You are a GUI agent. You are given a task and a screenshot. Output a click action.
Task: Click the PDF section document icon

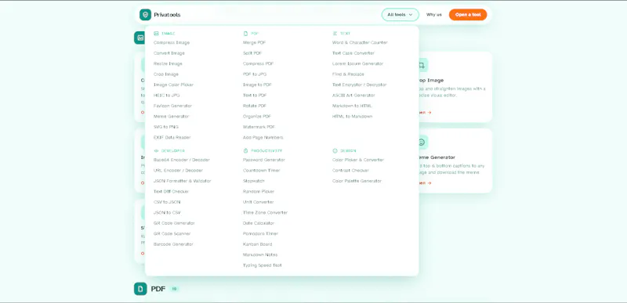pos(140,289)
